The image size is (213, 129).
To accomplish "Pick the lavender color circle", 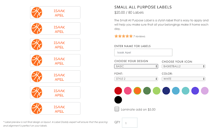I will pos(205,91).
